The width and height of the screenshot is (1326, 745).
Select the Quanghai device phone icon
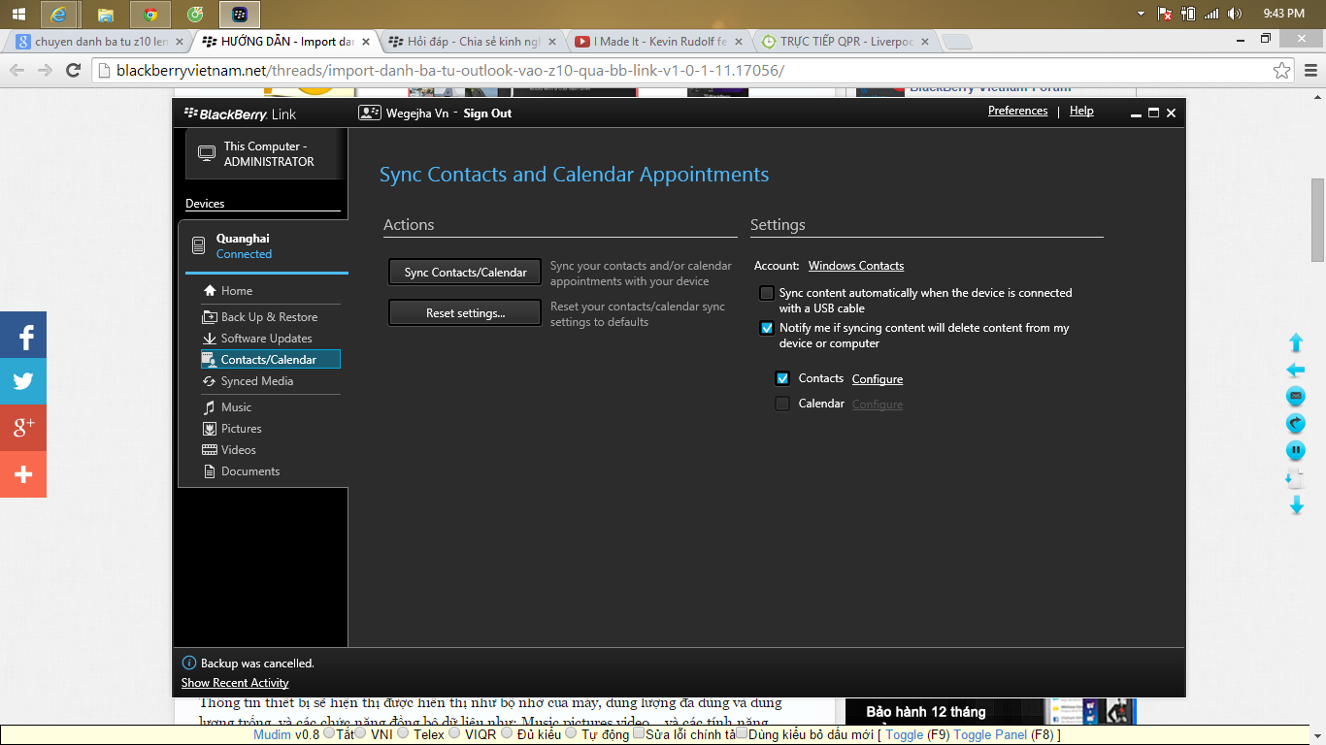click(x=198, y=245)
